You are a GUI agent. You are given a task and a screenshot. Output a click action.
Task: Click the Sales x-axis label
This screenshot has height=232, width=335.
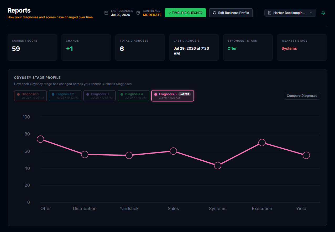pyautogui.click(x=173, y=208)
